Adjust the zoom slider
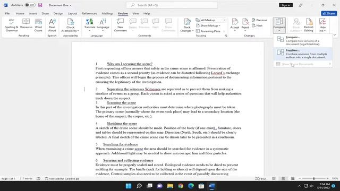This screenshot has height=191, width=340. click(x=314, y=178)
